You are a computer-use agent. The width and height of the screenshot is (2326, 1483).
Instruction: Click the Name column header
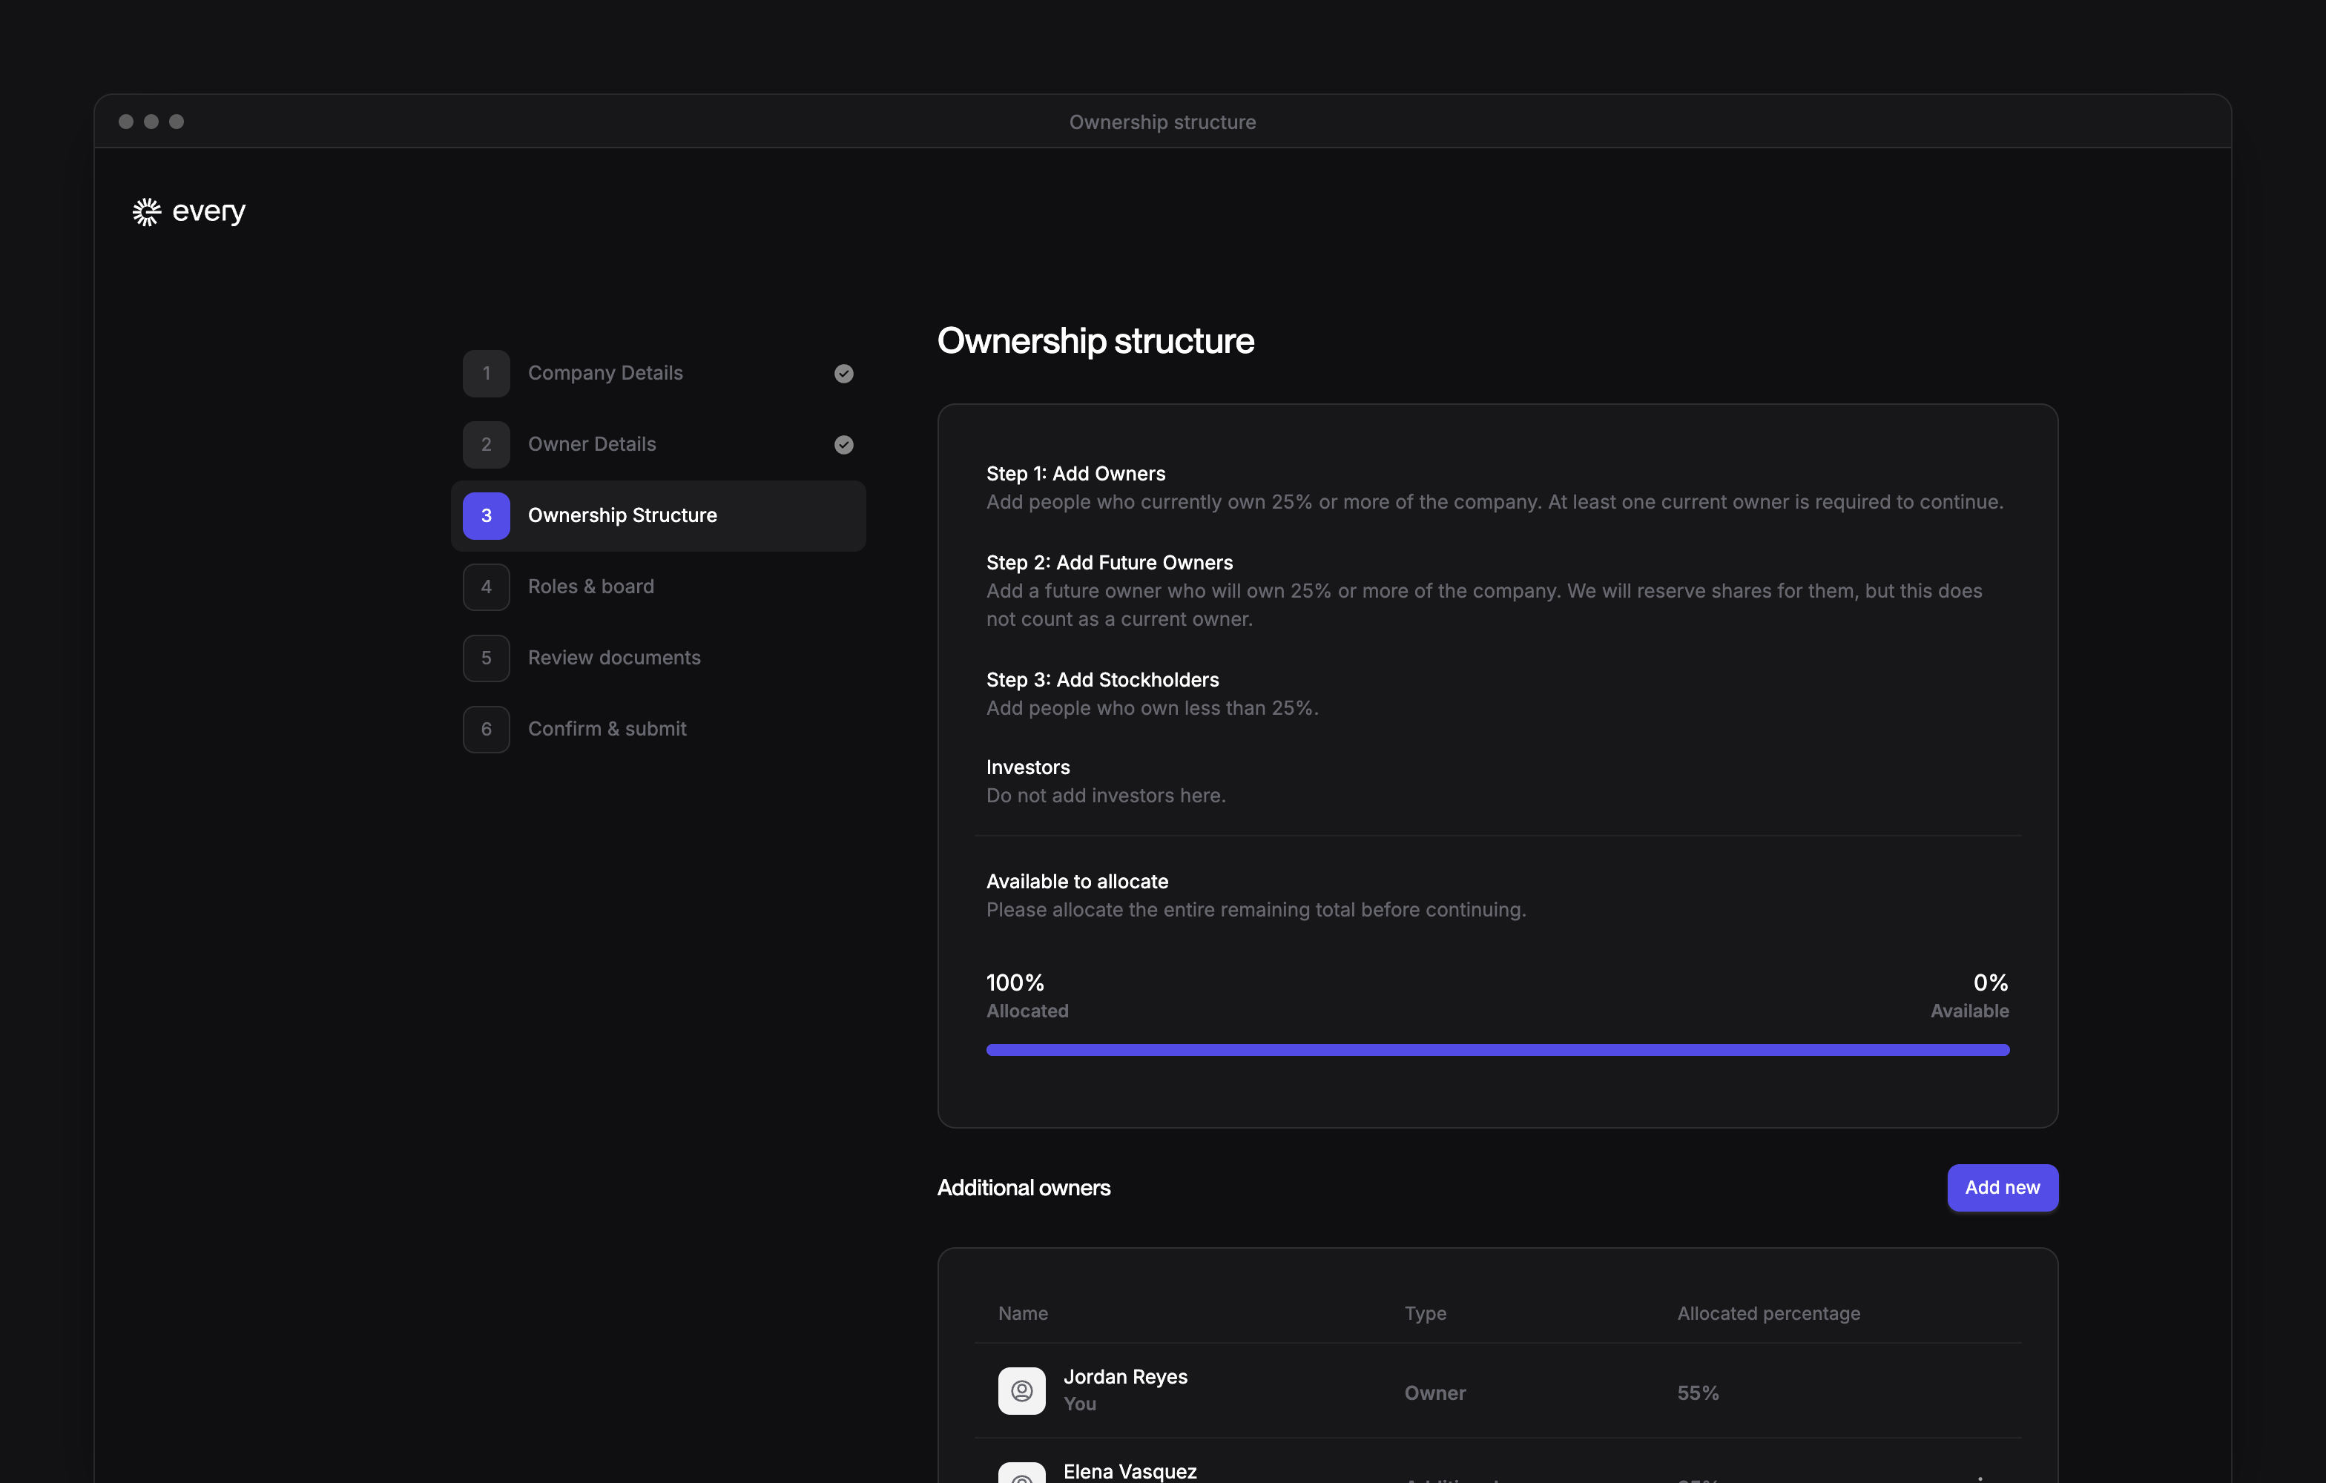1023,1313
